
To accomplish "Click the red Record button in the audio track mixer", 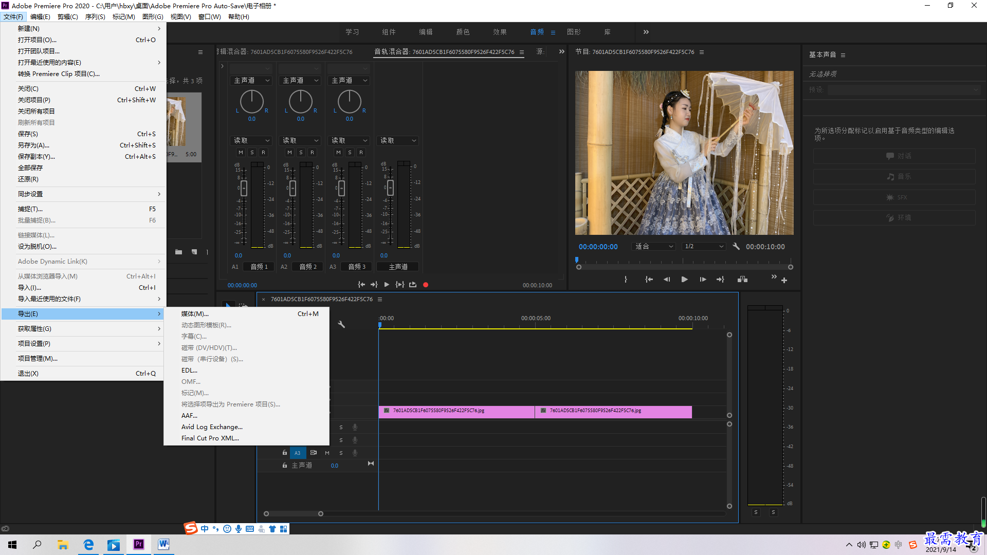I will pyautogui.click(x=426, y=285).
